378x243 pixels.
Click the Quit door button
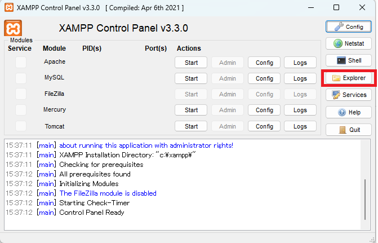click(348, 130)
